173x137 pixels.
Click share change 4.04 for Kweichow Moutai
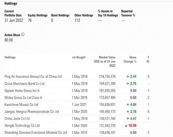pos(131,105)
